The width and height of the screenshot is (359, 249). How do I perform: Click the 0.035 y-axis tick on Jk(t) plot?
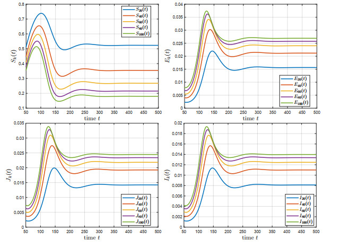coord(18,123)
